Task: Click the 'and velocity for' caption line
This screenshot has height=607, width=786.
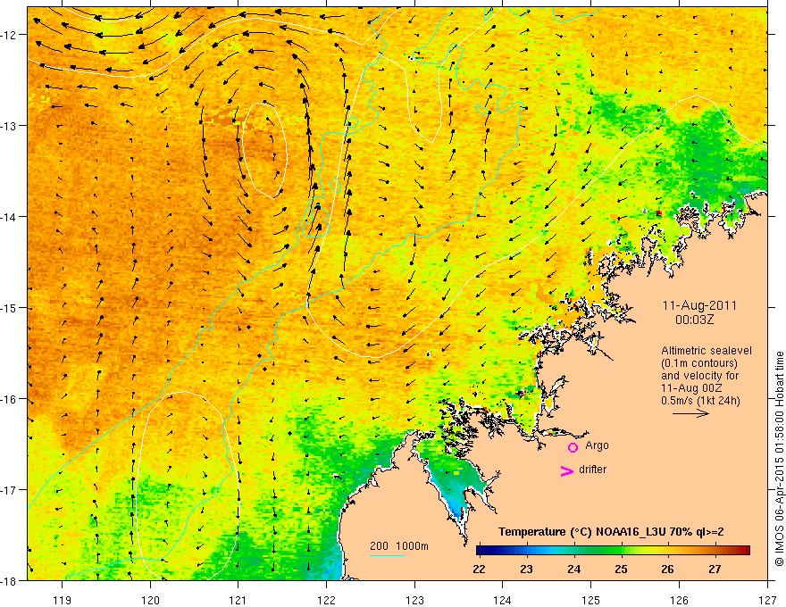Action: 699,376
